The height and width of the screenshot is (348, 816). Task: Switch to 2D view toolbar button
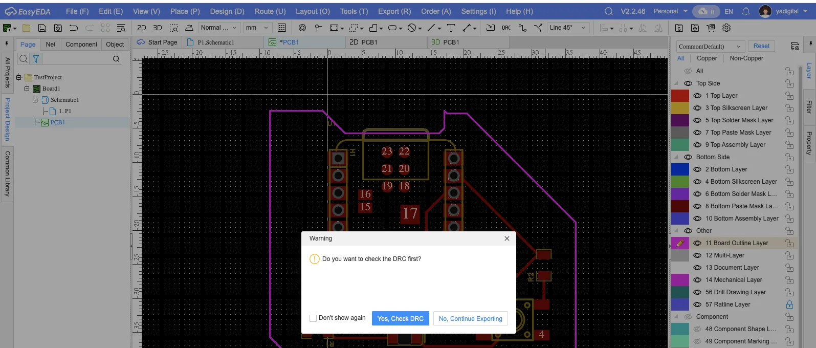pyautogui.click(x=142, y=28)
